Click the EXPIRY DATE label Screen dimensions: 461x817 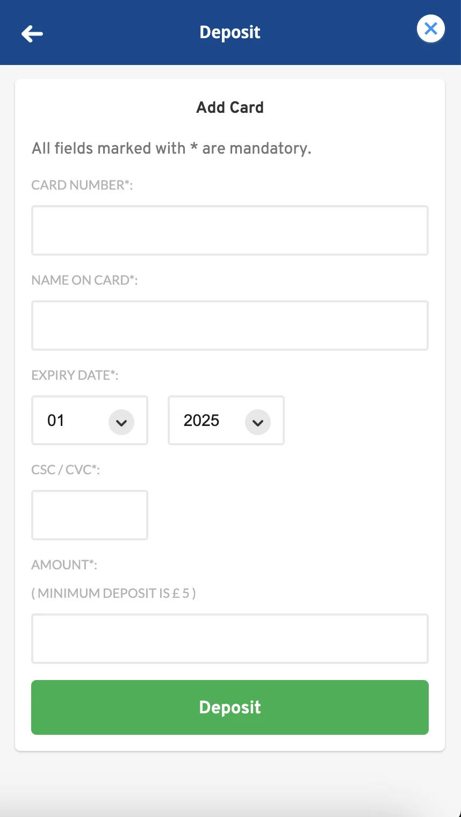click(x=75, y=375)
